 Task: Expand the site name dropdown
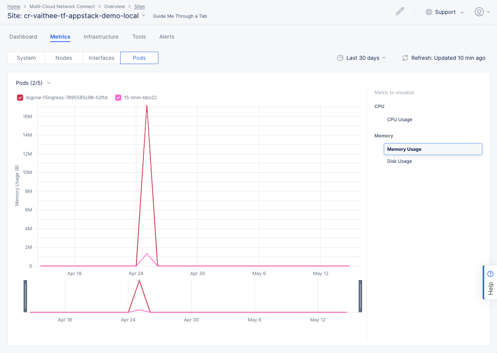tap(143, 16)
